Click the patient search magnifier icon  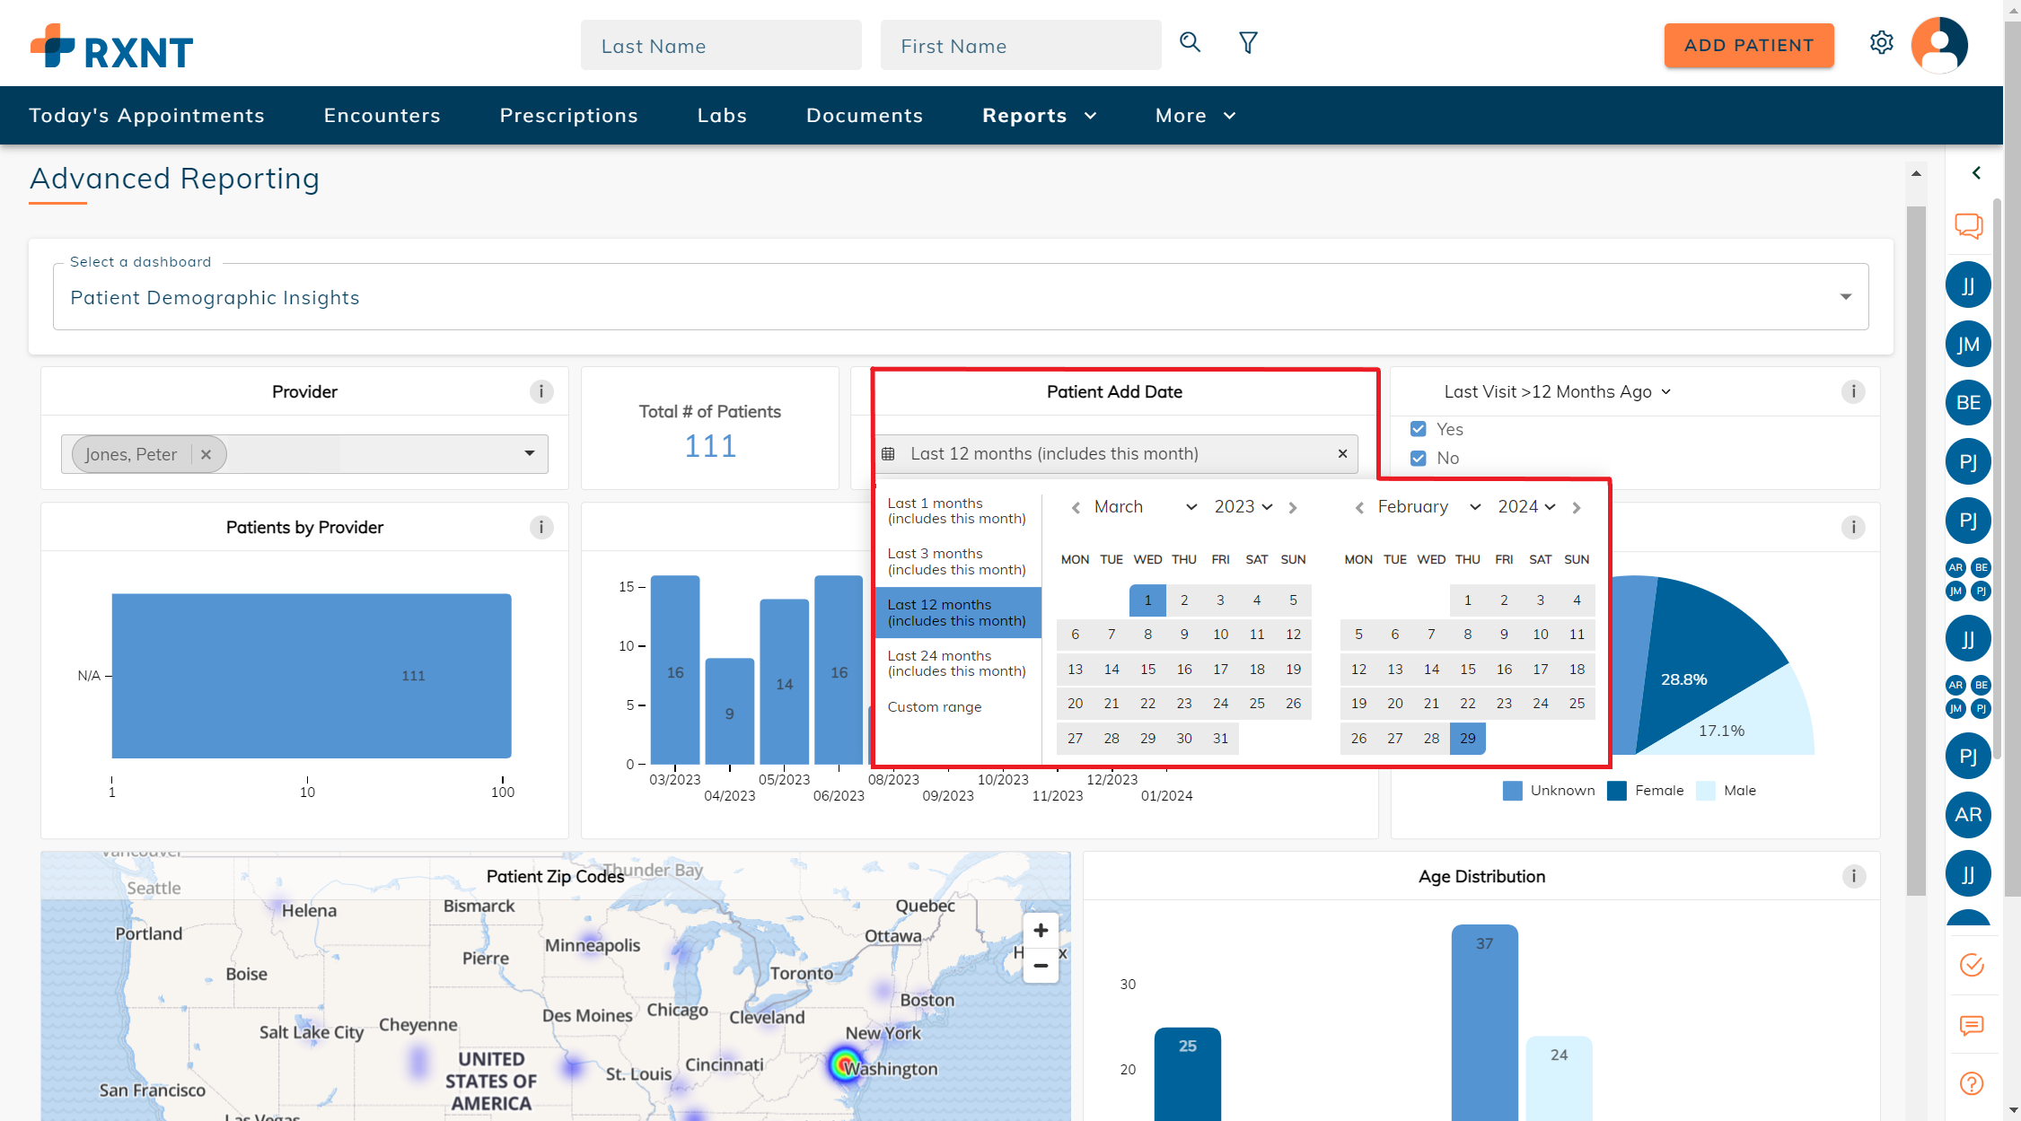[1190, 42]
